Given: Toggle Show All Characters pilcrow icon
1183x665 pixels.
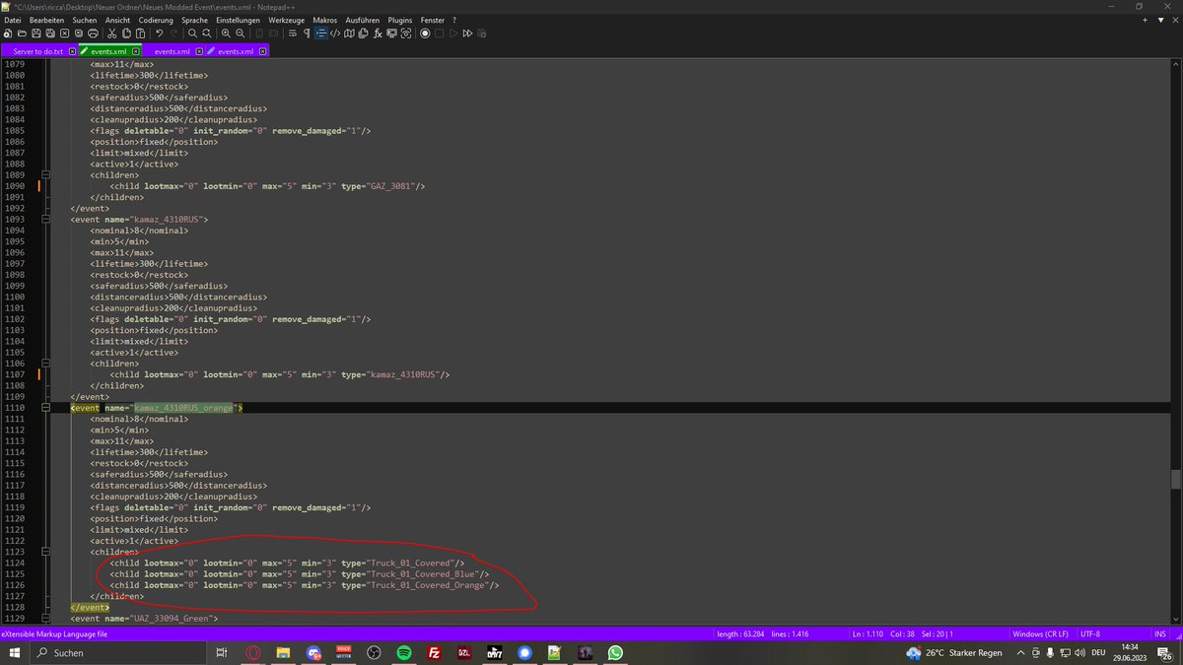Looking at the screenshot, I should coord(307,33).
